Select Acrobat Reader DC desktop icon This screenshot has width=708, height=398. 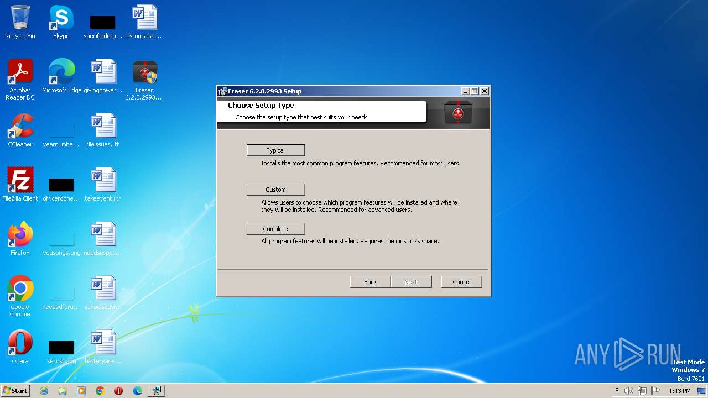20,80
